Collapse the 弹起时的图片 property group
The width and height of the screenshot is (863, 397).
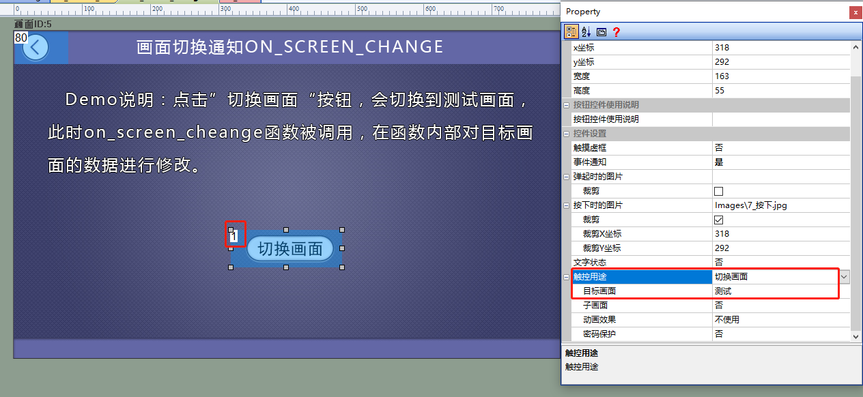(566, 177)
